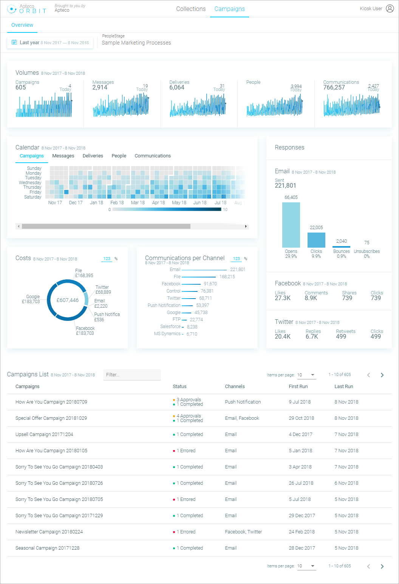Click calendar scrollbar right arrow
The width and height of the screenshot is (399, 584).
click(246, 227)
